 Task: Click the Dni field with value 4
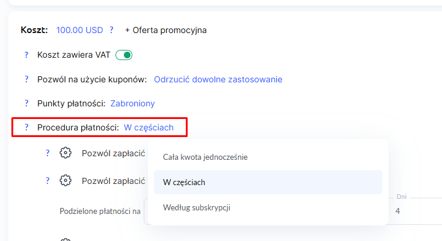(416, 211)
